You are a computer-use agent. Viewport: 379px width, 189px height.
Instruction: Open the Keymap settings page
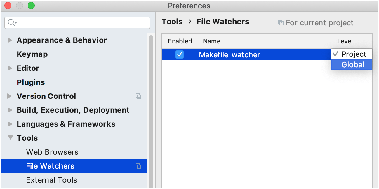[x=30, y=54]
